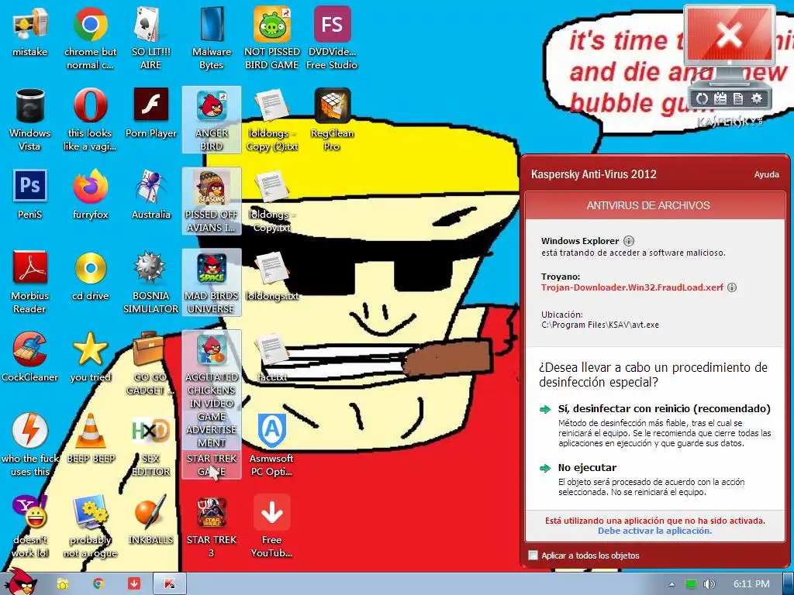Open 'BOSNIA SIMULATOR' minesweeper icon
The height and width of the screenshot is (595, 794).
[x=151, y=283]
